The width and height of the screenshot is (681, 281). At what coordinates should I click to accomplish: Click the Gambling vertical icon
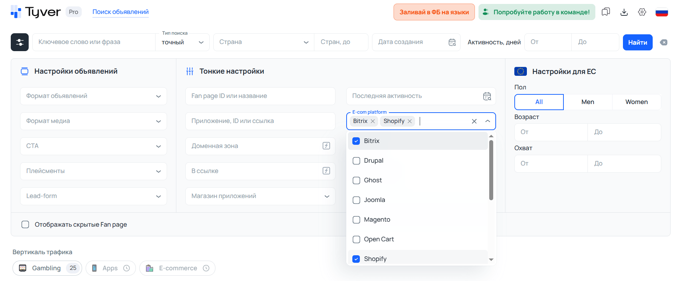23,268
